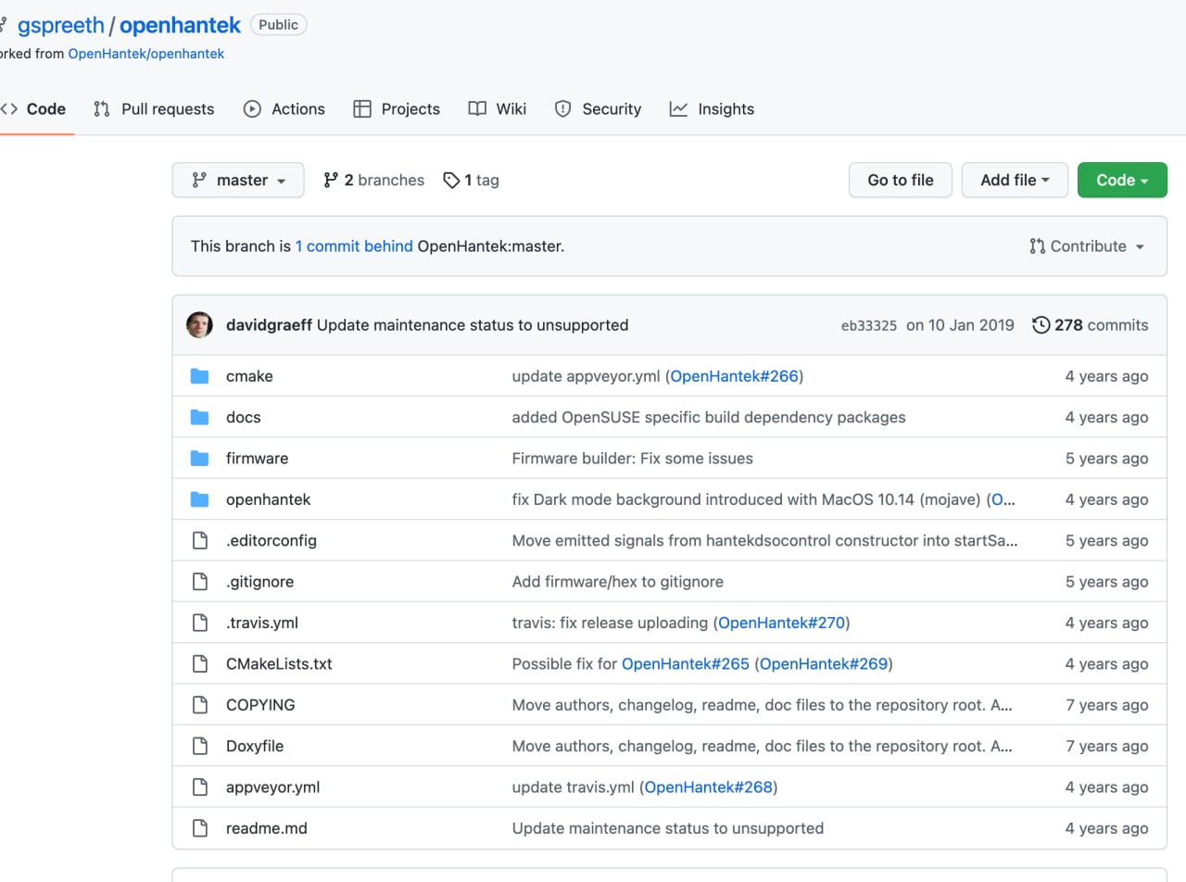
Task: Click the readme.md file icon
Action: coord(199,828)
